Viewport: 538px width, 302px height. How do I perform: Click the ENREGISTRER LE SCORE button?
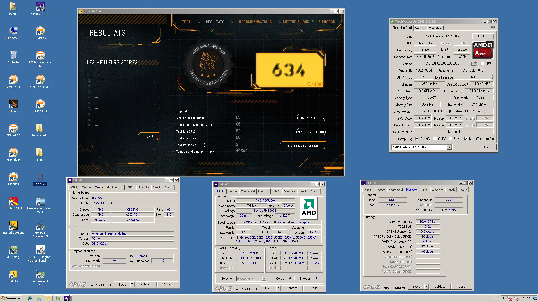pyautogui.click(x=311, y=132)
